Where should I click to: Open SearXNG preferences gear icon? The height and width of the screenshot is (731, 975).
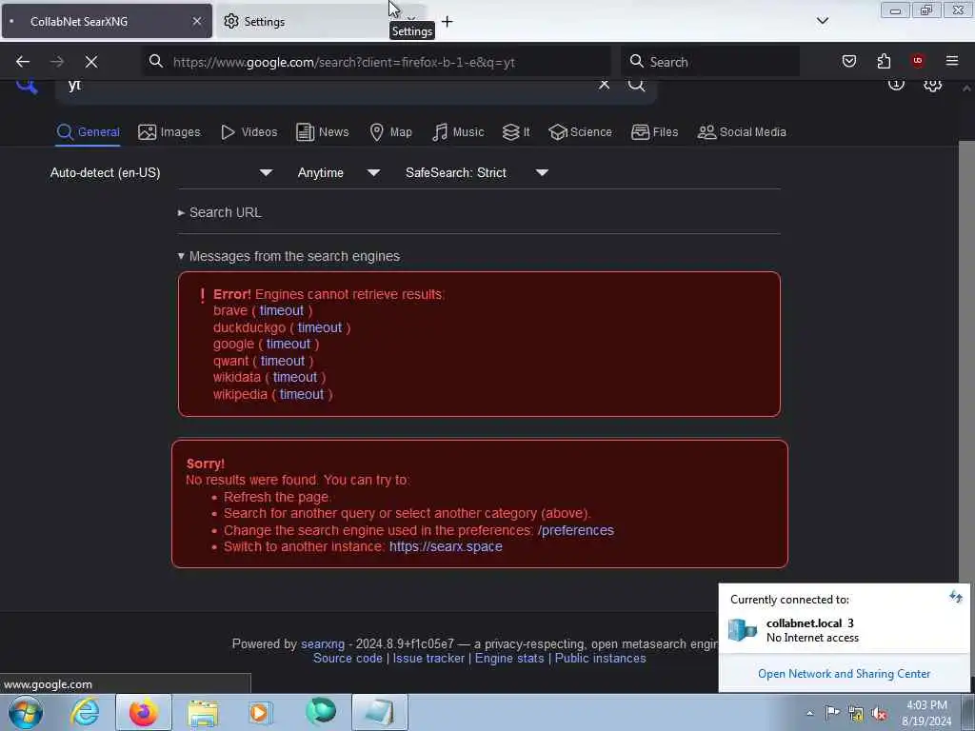932,85
